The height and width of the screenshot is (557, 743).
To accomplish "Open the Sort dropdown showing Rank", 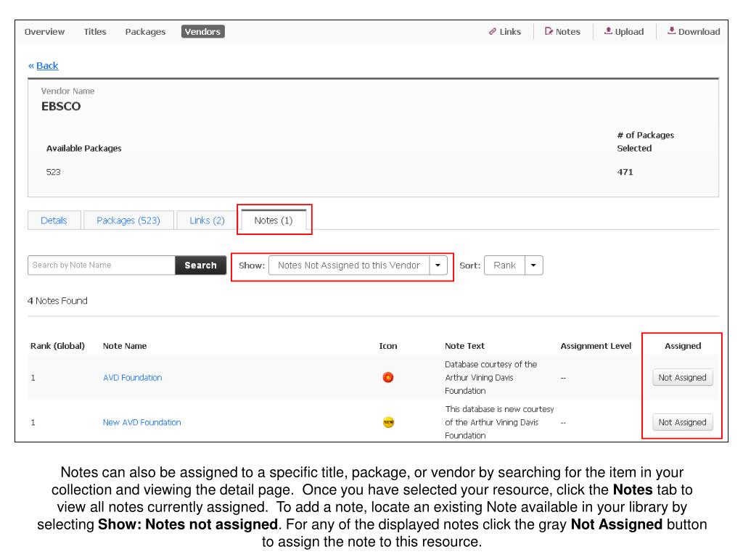I will [x=513, y=265].
